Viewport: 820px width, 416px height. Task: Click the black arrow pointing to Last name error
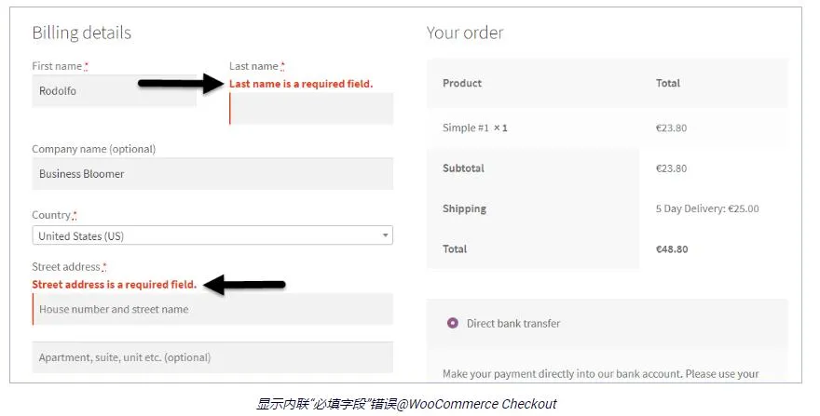click(x=181, y=83)
